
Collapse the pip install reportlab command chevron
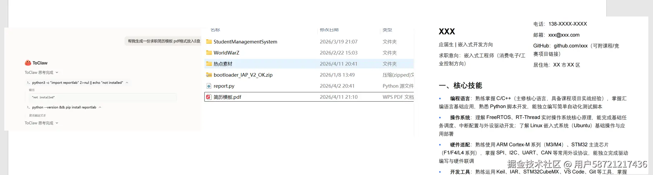tap(100, 107)
